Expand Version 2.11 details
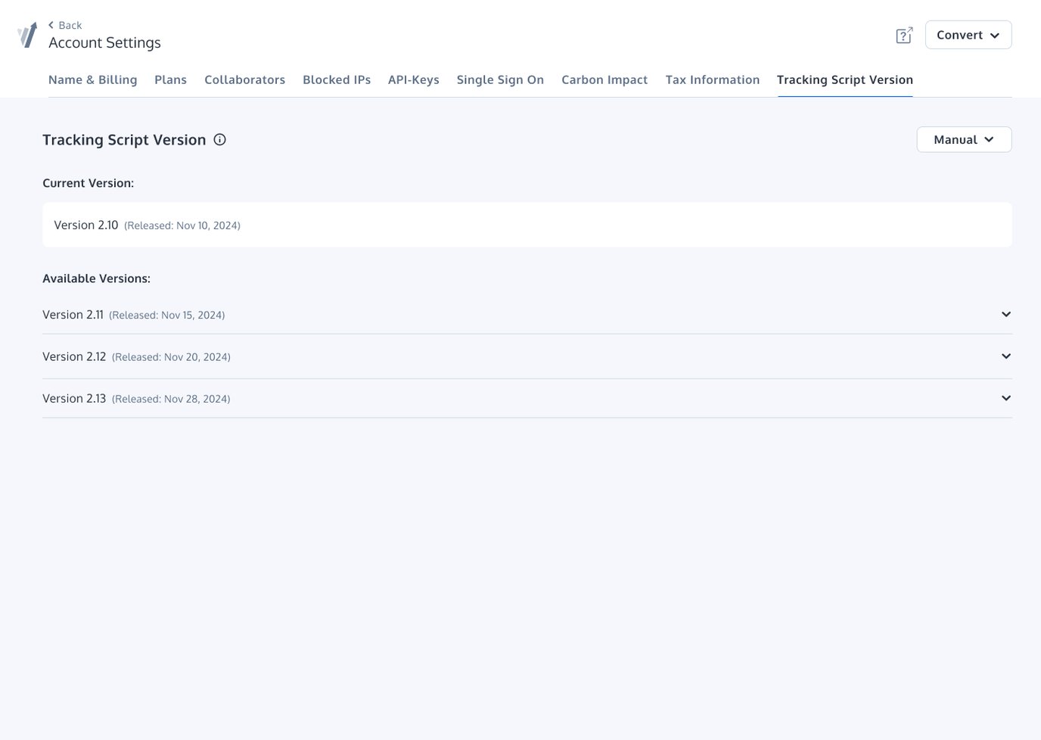Viewport: 1041px width, 740px height. tap(1006, 314)
